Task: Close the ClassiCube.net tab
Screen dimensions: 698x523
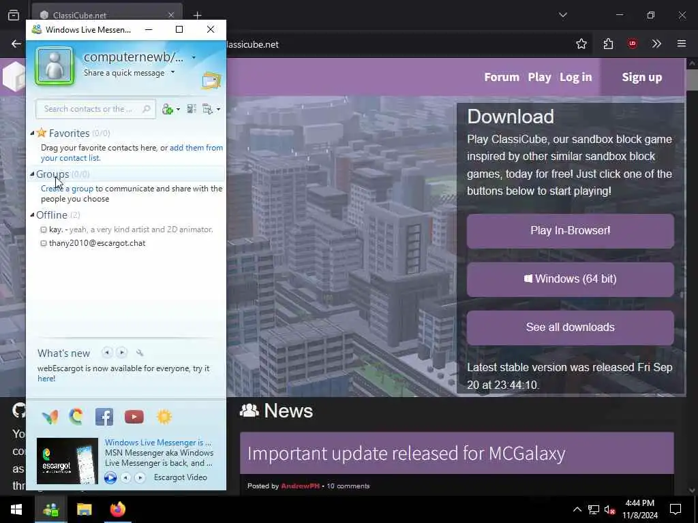Action: 171,15
